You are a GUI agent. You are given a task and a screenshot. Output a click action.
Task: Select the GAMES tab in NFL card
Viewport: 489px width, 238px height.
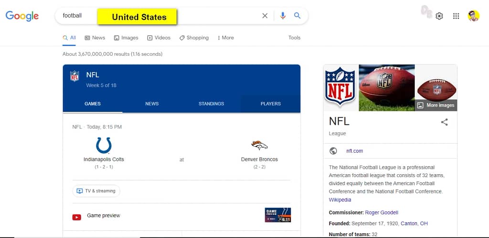[93, 104]
